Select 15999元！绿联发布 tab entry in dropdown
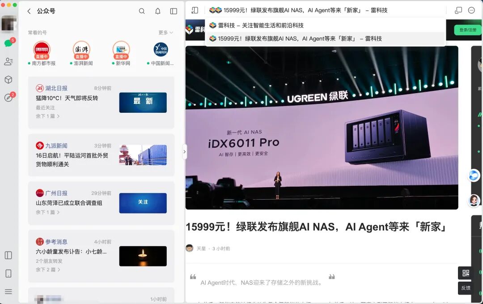Viewport: 483px width, 304px height. [x=325, y=39]
